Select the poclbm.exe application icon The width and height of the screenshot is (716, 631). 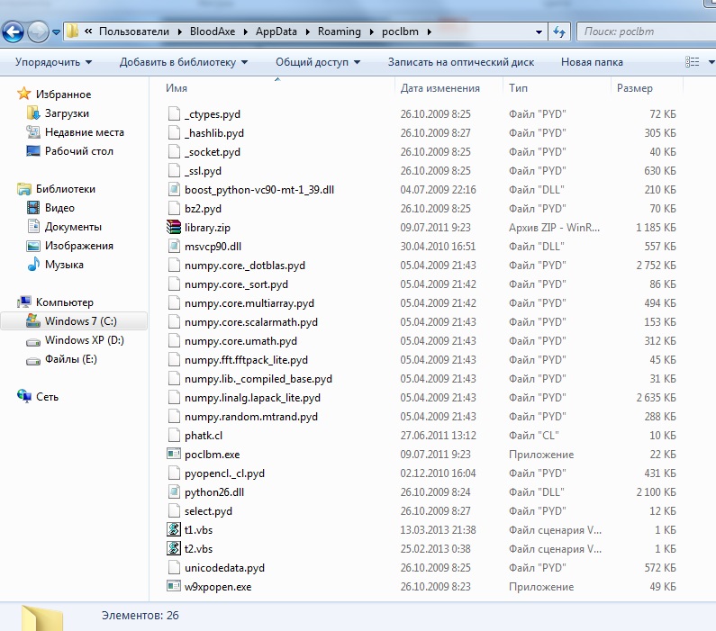coord(174,454)
